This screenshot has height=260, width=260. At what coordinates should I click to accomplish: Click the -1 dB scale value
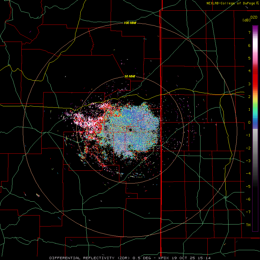point(248,135)
